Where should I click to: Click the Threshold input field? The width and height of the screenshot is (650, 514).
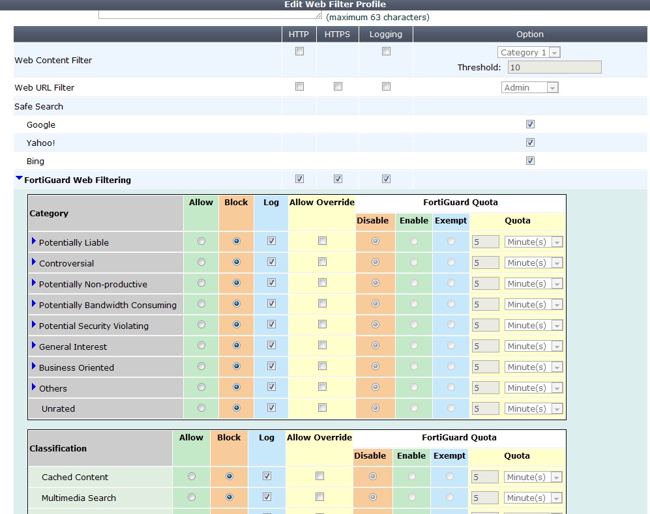click(555, 67)
